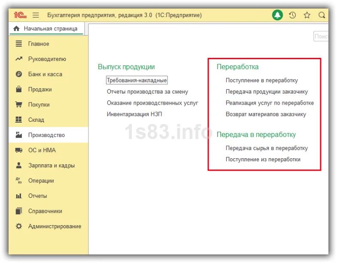337x263 pixels.
Task: Click the Покупки cart icon
Action: (x=19, y=104)
